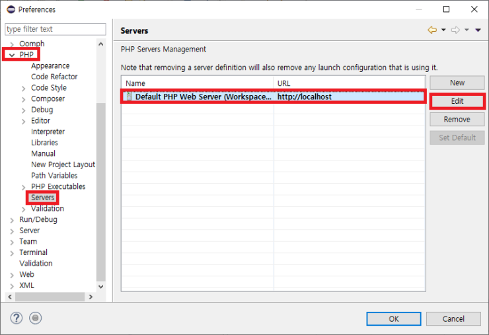Click the back navigation arrow icon
Viewport: 489px width, 335px height.
[x=433, y=30]
